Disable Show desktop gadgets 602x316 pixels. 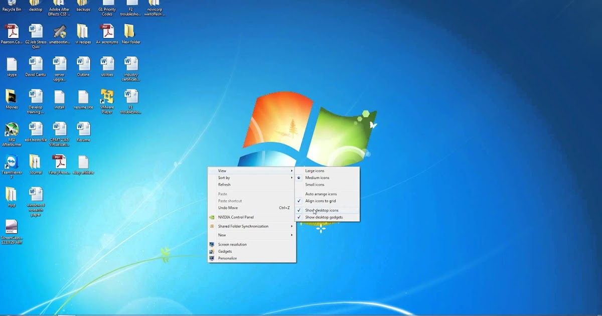coord(324,217)
